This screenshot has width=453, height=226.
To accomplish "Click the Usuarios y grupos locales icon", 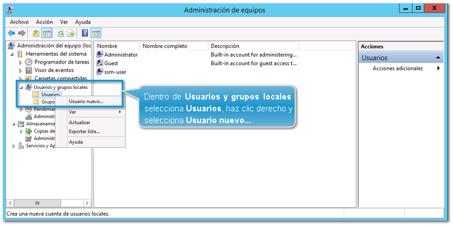I will 29,87.
